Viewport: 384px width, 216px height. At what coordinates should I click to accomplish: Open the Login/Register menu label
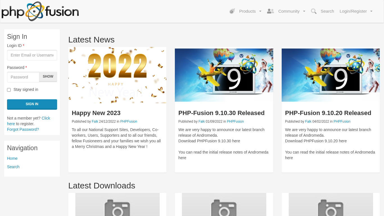353,11
